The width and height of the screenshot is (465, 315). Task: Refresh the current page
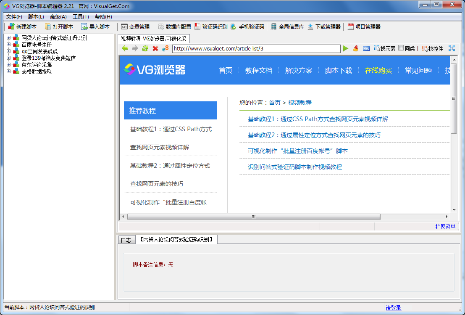[144, 48]
